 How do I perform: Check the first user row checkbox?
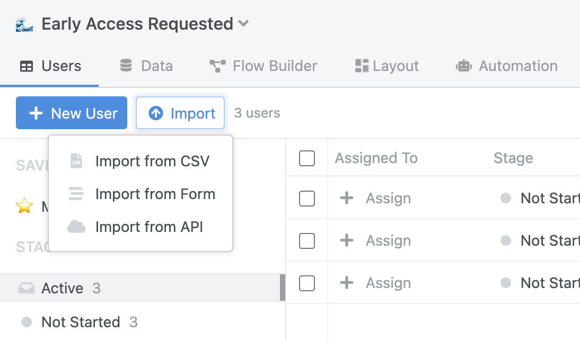point(307,199)
